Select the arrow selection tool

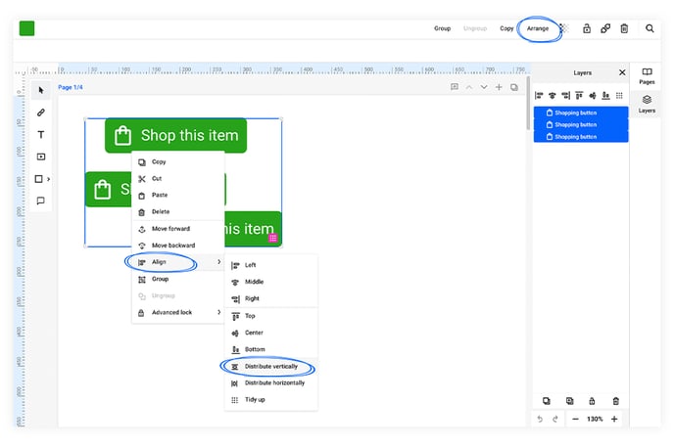tap(41, 90)
